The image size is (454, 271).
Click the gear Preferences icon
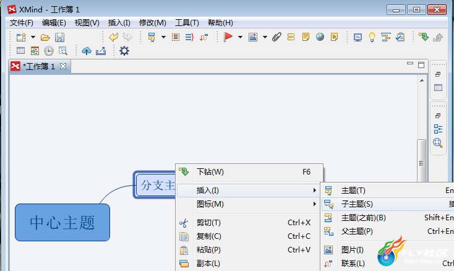(124, 51)
